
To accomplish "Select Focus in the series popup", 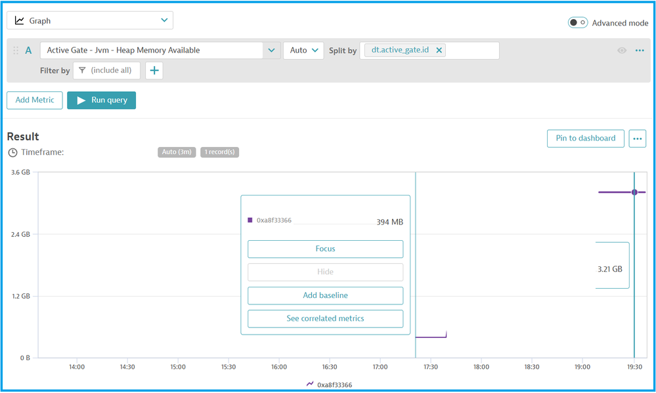I will 325,249.
